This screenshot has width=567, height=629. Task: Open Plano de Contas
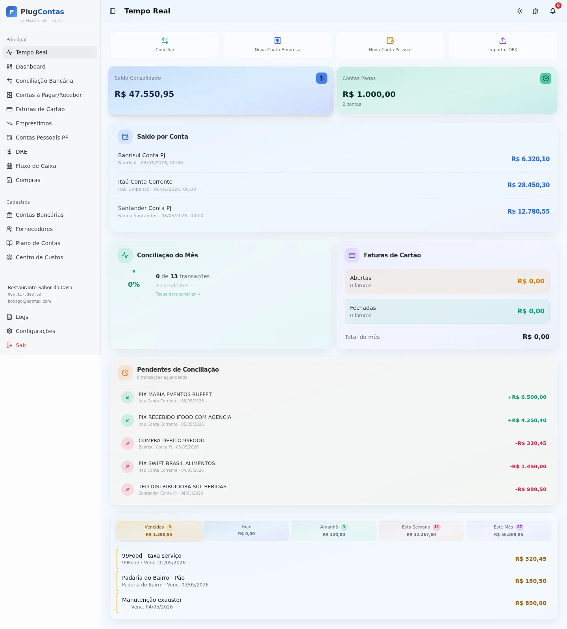pos(50,243)
